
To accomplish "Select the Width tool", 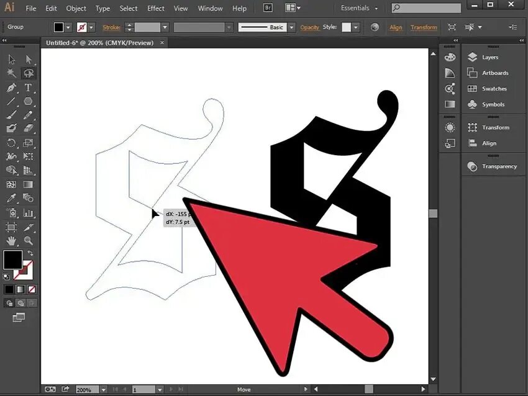I will (11, 156).
